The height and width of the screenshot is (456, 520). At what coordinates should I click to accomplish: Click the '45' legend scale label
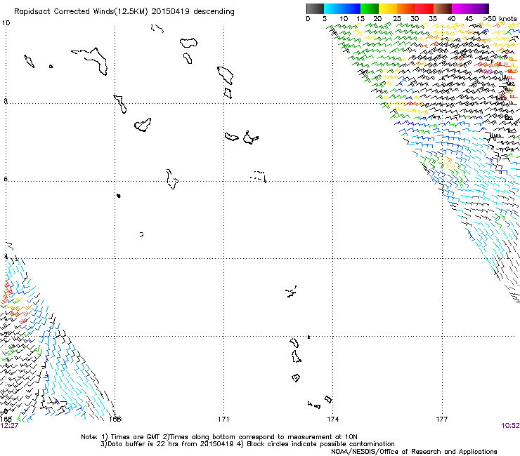point(469,19)
